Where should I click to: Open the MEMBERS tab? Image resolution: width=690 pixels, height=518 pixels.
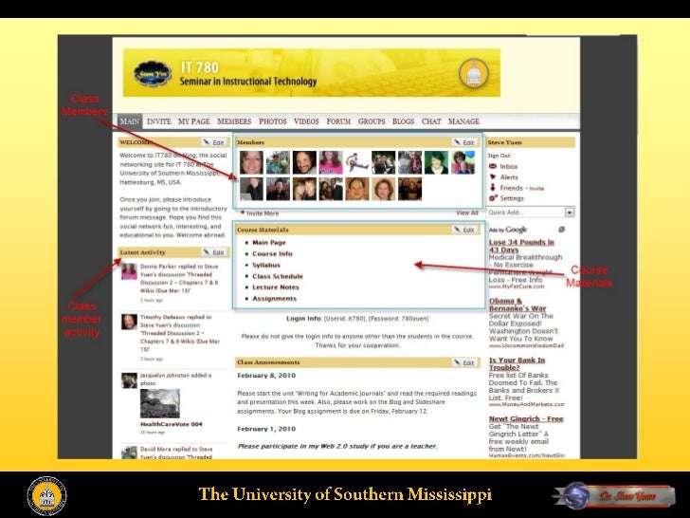coord(234,121)
